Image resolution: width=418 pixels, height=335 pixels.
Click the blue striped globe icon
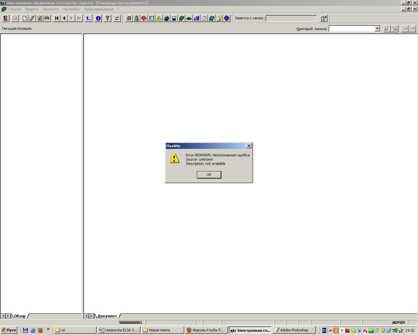coord(227,18)
